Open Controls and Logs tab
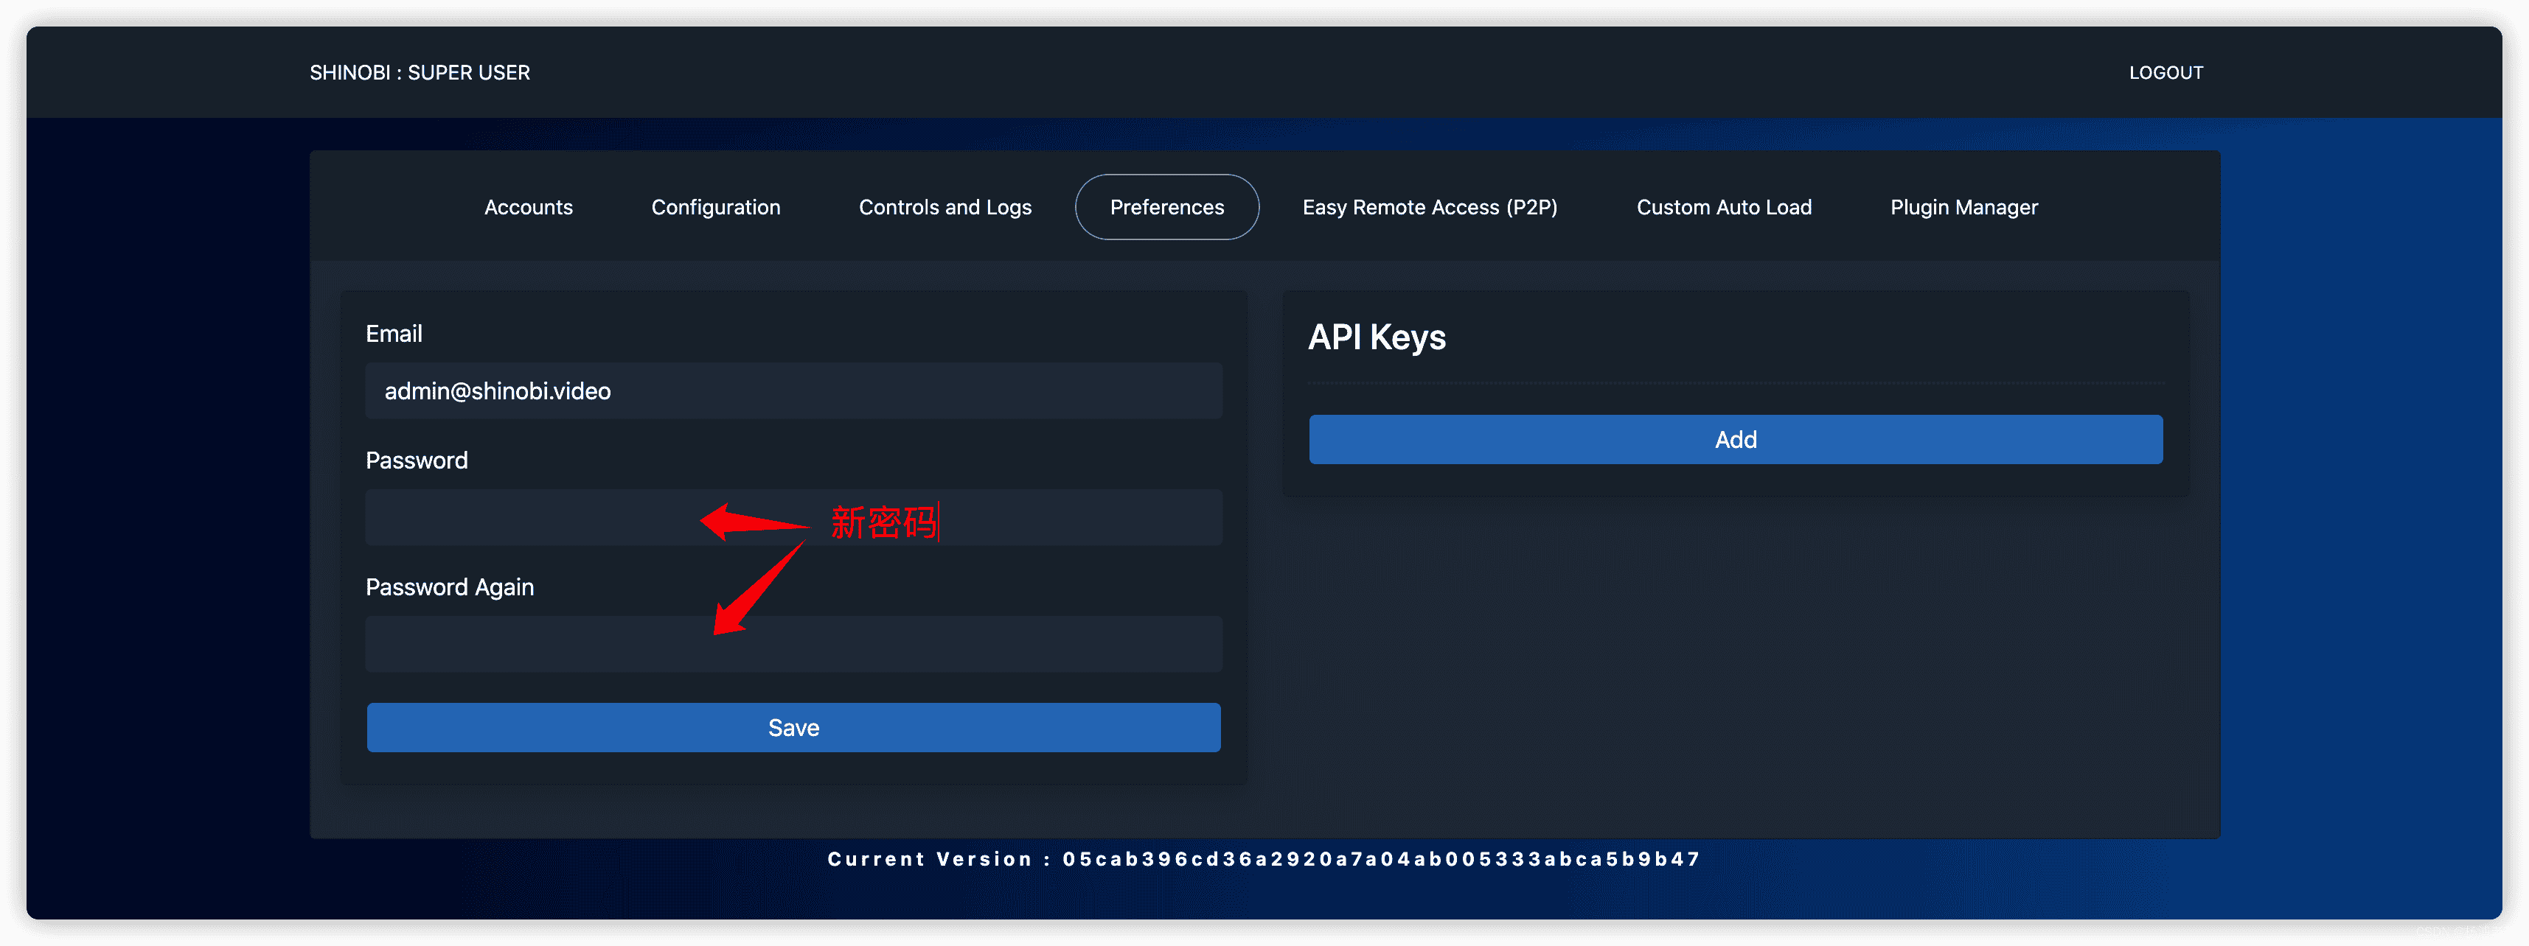 tap(945, 207)
